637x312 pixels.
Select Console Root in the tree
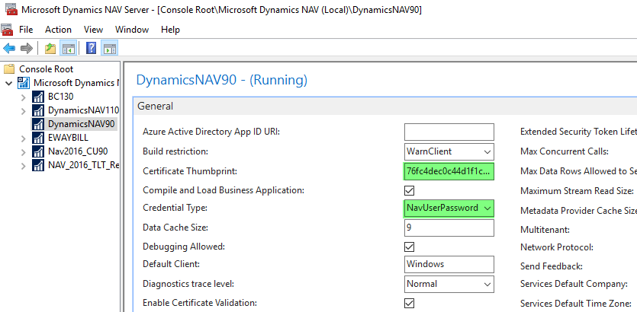tap(47, 69)
